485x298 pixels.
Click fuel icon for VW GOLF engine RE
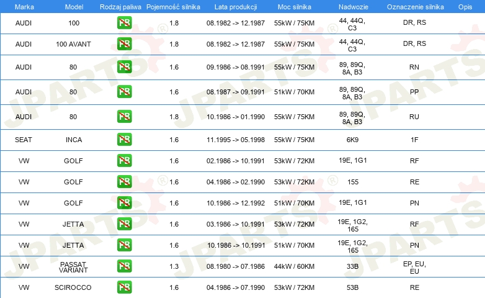click(x=124, y=181)
